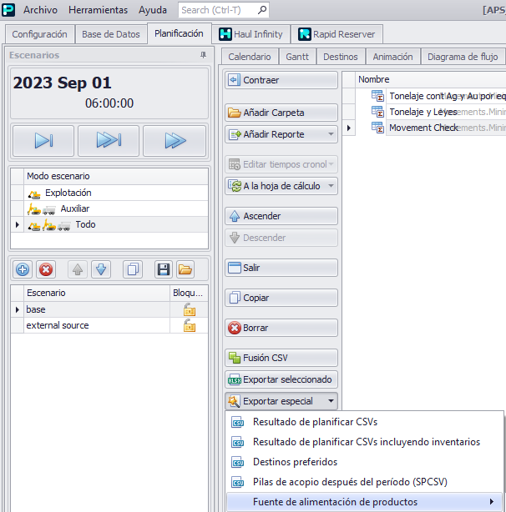506x512 pixels.
Task: Open the Añadir Reporte dropdown arrow
Action: [x=331, y=134]
